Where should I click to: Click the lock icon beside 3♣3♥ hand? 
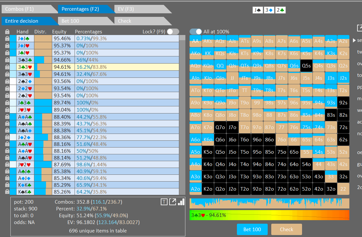coord(7,67)
